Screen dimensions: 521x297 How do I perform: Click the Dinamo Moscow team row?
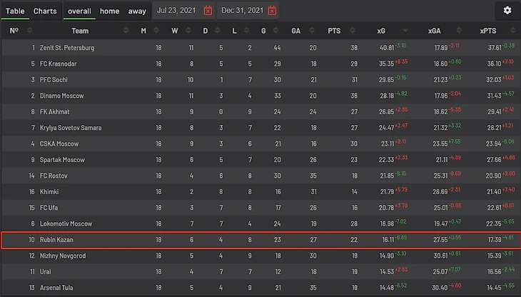(x=61, y=96)
